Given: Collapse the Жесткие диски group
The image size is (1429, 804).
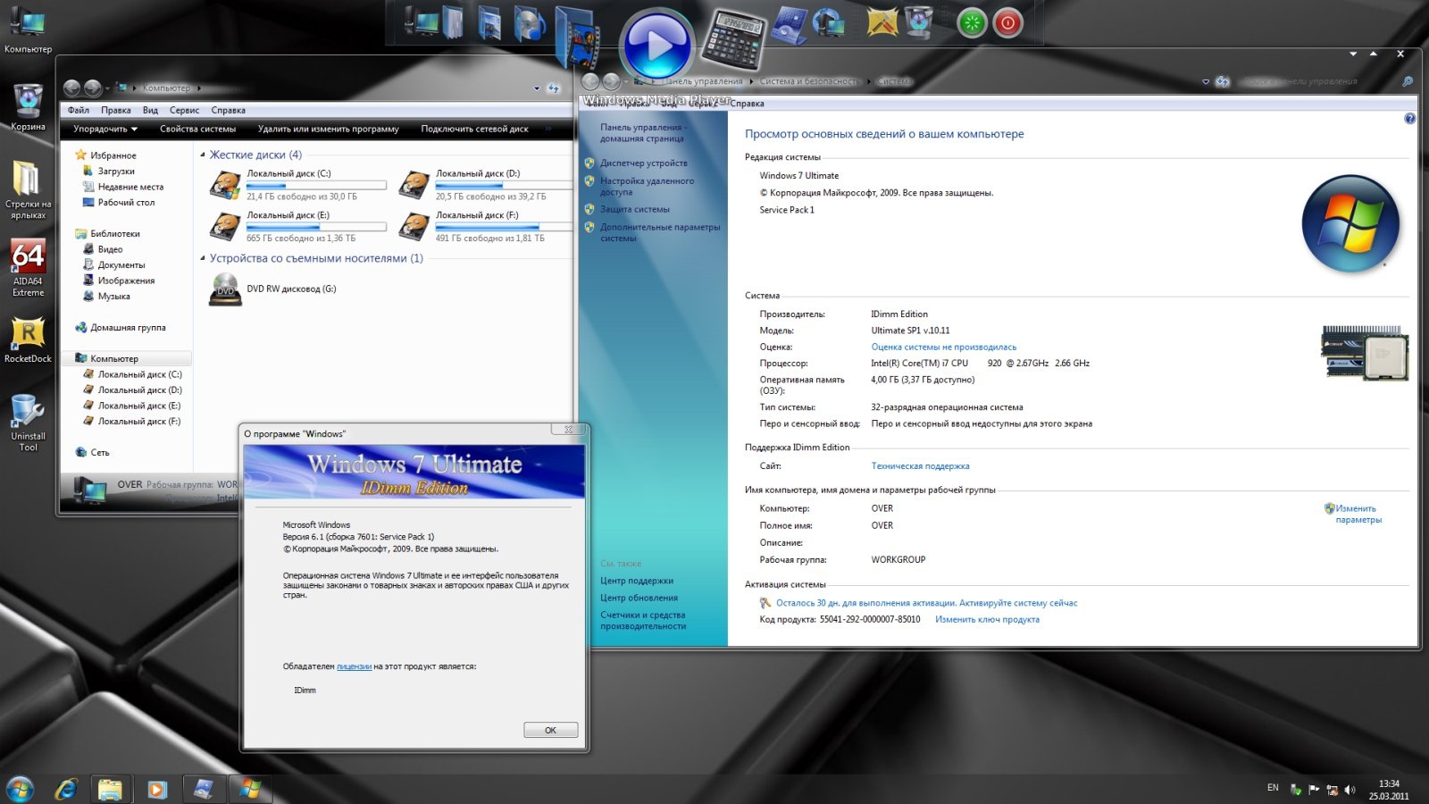Looking at the screenshot, I should (x=203, y=155).
